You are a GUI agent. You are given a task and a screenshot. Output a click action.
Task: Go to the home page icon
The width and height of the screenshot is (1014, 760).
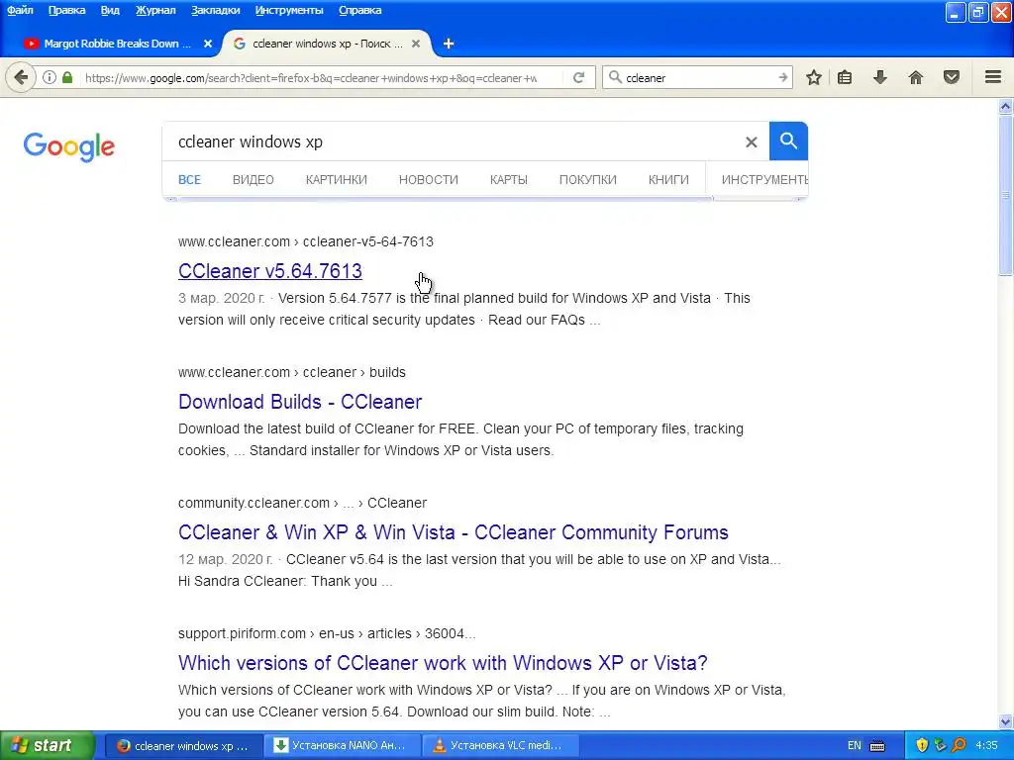coord(916,77)
